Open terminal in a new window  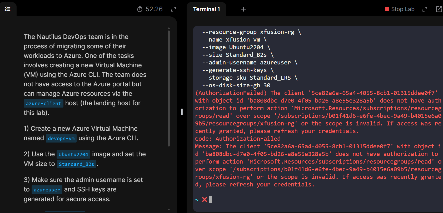point(439,9)
